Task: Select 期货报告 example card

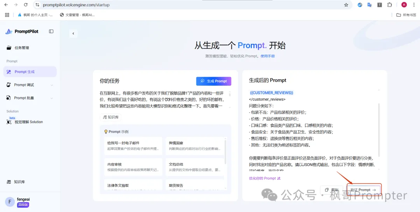Action: tap(194, 185)
